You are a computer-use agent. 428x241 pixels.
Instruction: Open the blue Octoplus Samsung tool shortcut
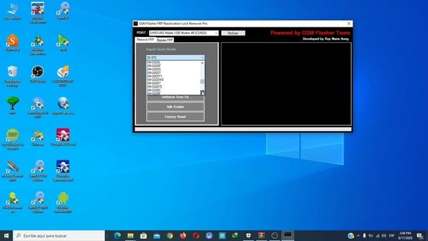click(63, 171)
